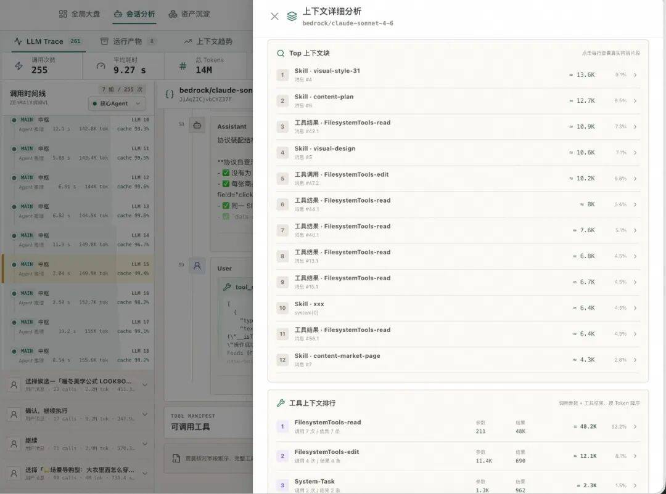Expand the 场景导购型 user message group
Image resolution: width=666 pixels, height=494 pixels.
(x=144, y=473)
